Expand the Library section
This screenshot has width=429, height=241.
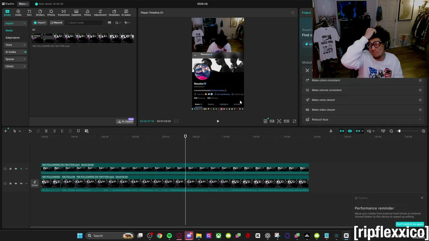15,66
